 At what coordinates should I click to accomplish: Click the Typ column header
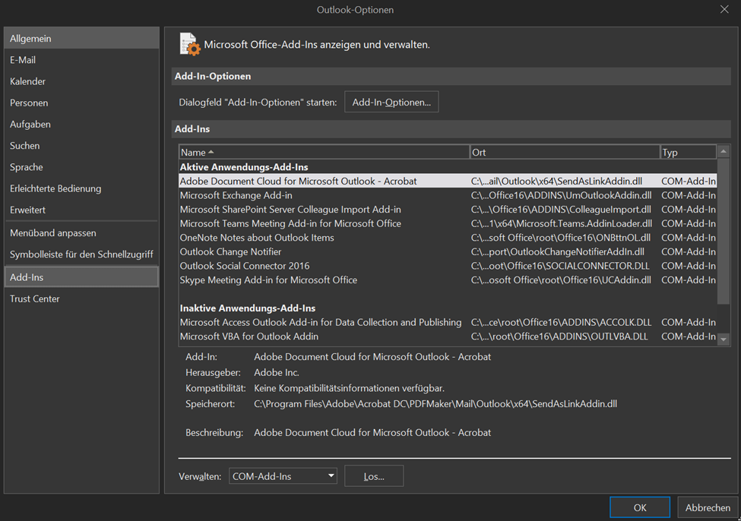[686, 153]
